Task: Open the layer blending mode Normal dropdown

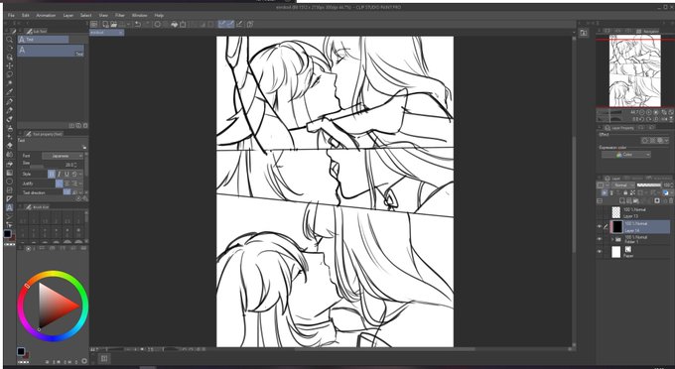Action: pos(622,184)
